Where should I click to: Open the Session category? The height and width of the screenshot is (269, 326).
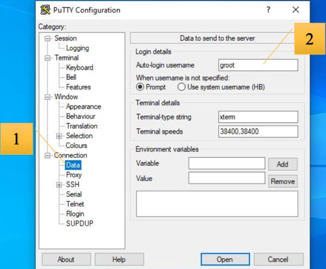pos(66,38)
